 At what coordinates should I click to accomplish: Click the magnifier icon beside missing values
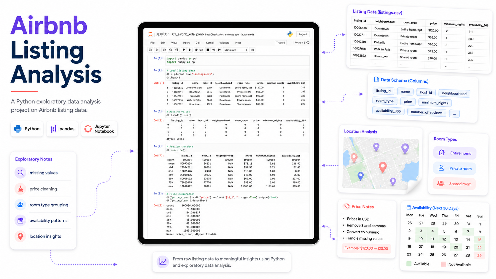(x=20, y=173)
